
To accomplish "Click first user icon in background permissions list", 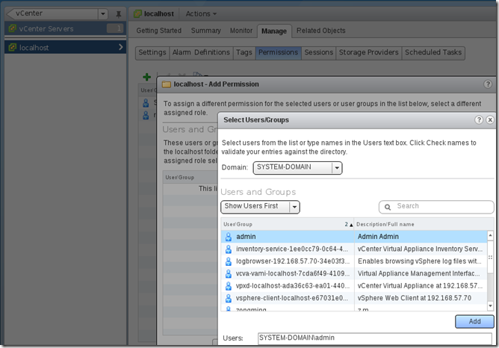I will tap(146, 103).
